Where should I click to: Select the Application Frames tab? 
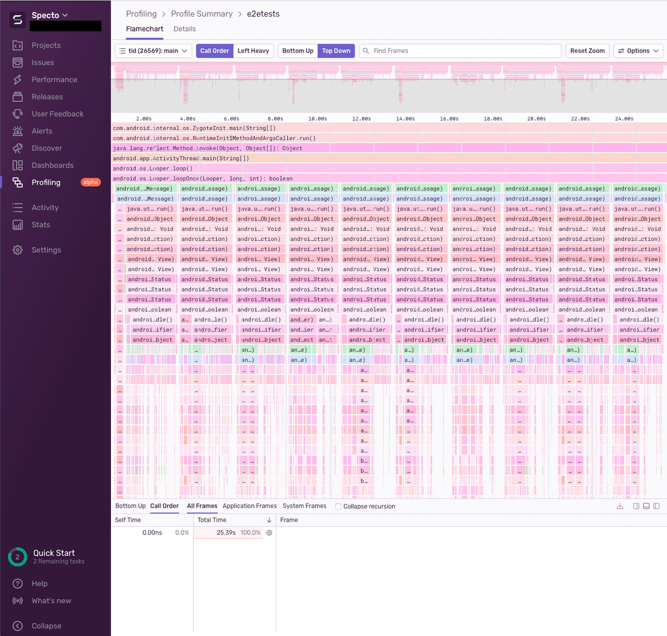click(x=249, y=506)
